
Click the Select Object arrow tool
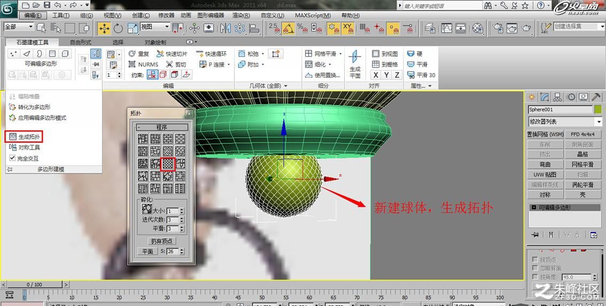41,28
